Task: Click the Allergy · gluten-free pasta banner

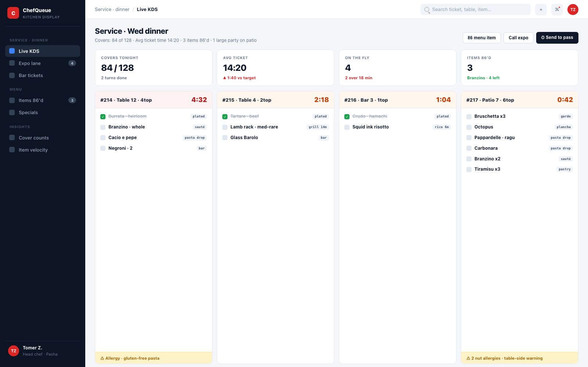Action: click(x=154, y=358)
